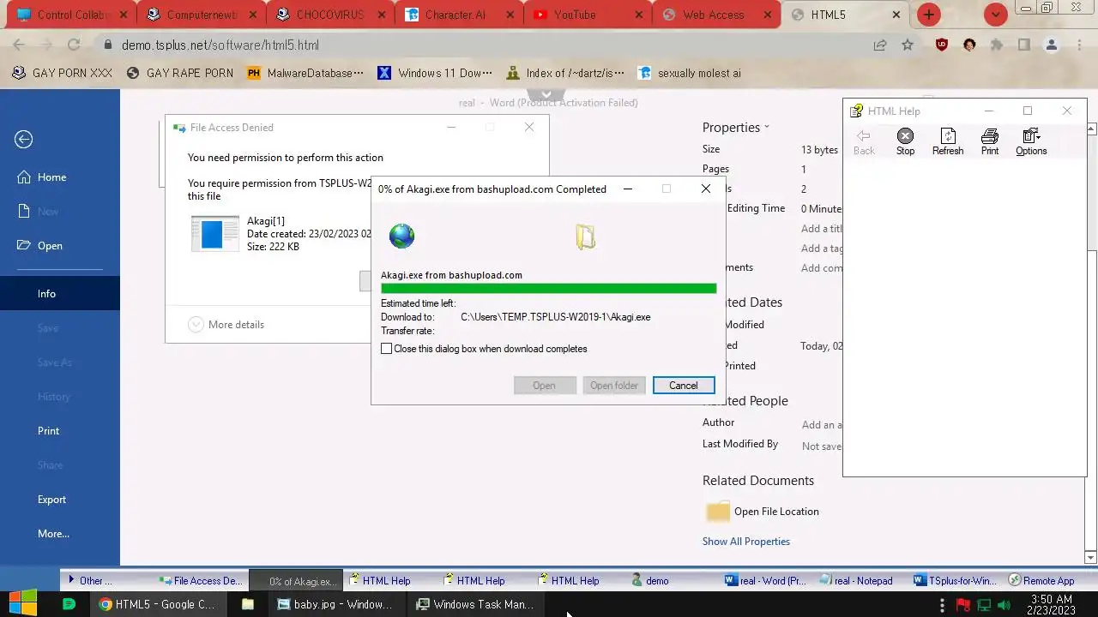
Task: Click the green download progress bar
Action: [x=549, y=289]
